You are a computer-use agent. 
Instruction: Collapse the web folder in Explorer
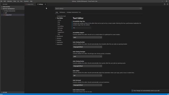[x=13, y=13]
